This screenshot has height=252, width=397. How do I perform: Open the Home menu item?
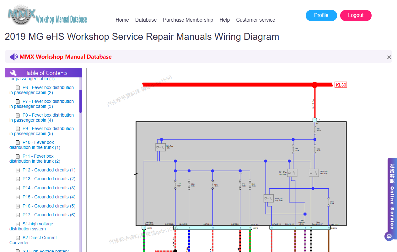coord(122,20)
